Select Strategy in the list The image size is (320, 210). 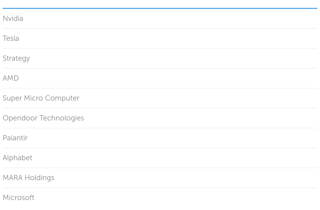[16, 58]
